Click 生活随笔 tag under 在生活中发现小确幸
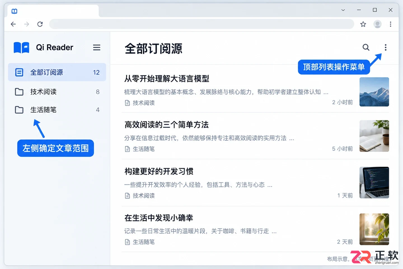Image resolution: width=403 pixels, height=269 pixels. coord(140,242)
